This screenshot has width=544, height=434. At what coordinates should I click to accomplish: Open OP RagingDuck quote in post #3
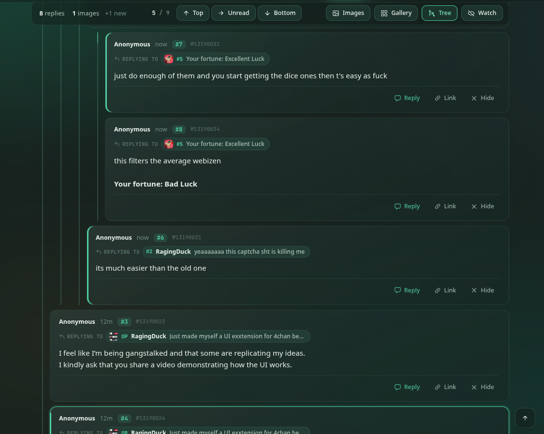click(208, 336)
